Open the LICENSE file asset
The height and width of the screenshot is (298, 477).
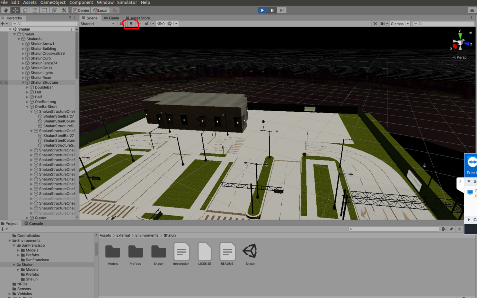(x=205, y=251)
